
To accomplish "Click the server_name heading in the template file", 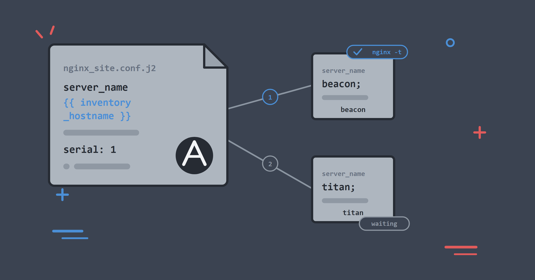I will point(95,87).
